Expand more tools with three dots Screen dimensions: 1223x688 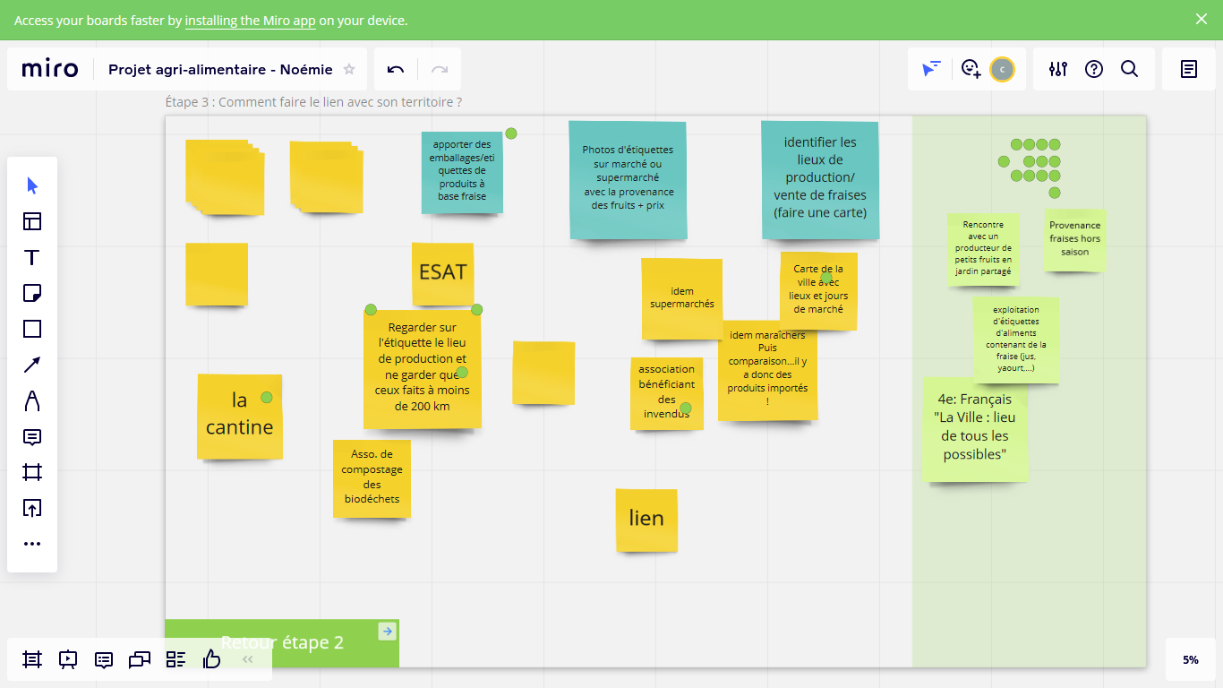pos(32,544)
